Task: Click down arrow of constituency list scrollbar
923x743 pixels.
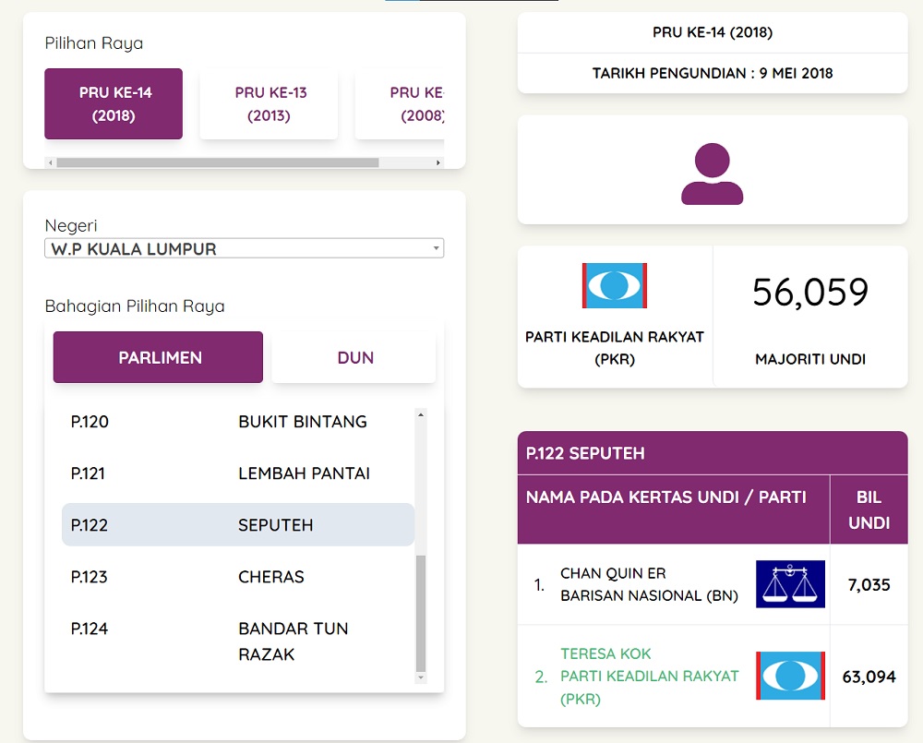Action: point(420,677)
